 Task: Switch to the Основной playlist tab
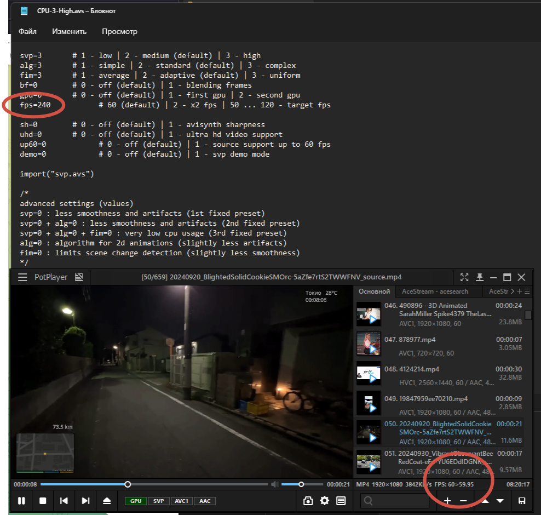374,291
